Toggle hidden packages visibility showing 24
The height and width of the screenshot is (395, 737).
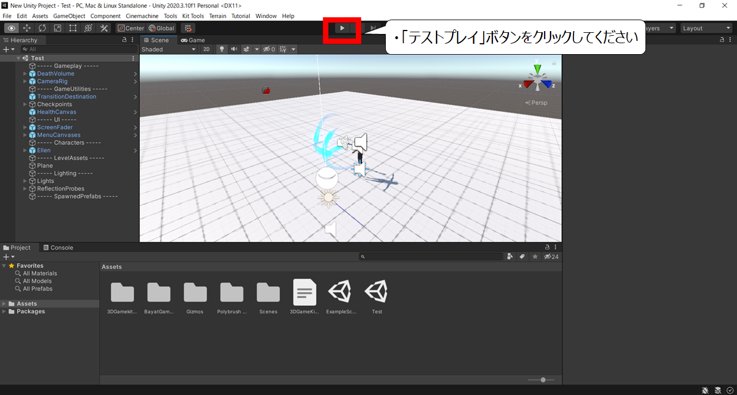551,257
